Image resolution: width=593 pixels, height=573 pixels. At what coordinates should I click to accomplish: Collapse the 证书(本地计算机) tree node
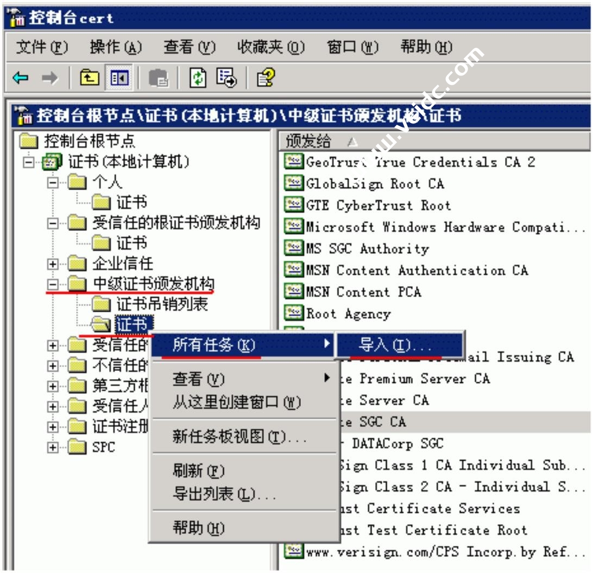click(x=28, y=162)
